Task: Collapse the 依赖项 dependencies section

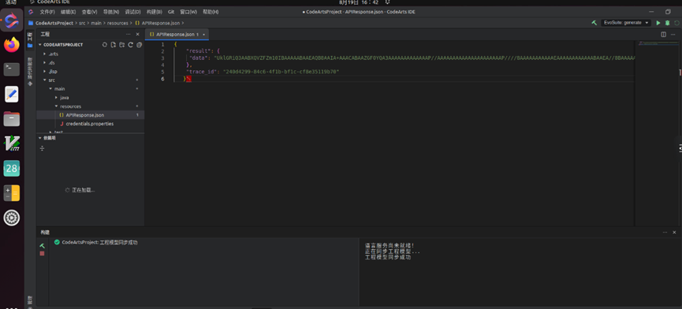Action: (x=40, y=138)
